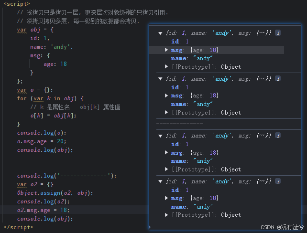The width and height of the screenshot is (307, 233).
Task: Click the 'var o2 = {}' code line
Action: tap(35, 184)
